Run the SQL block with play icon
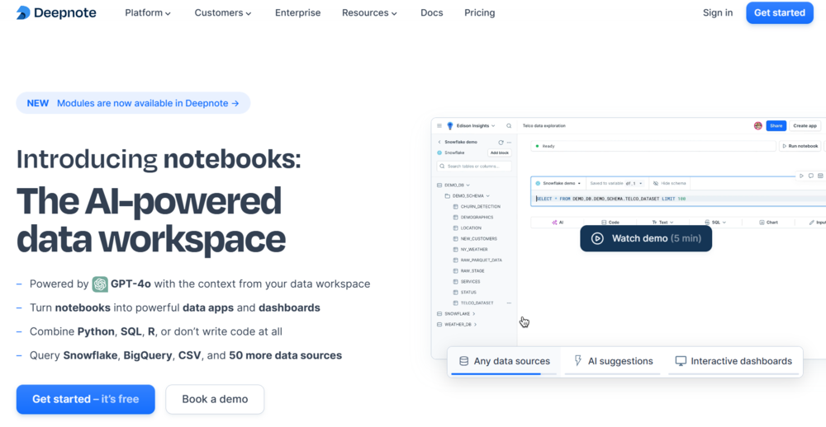Image resolution: width=826 pixels, height=427 pixels. (801, 176)
